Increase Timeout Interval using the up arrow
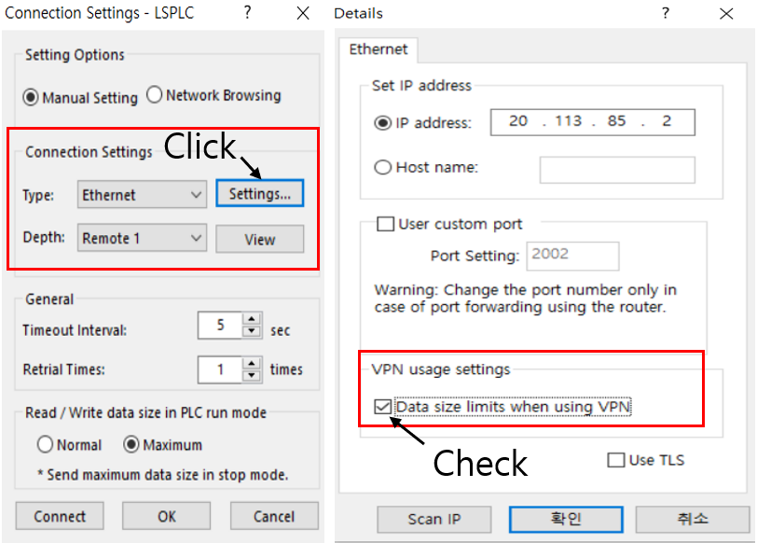Image resolution: width=757 pixels, height=543 pixels. [251, 320]
